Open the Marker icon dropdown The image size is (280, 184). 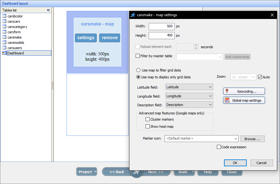235,139
